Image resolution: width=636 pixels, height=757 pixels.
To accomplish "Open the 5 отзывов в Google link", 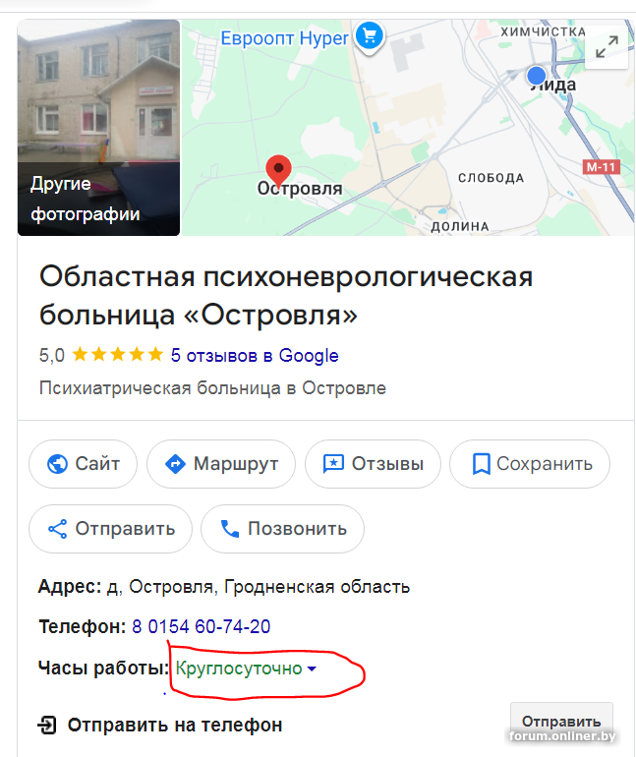I will pyautogui.click(x=255, y=356).
